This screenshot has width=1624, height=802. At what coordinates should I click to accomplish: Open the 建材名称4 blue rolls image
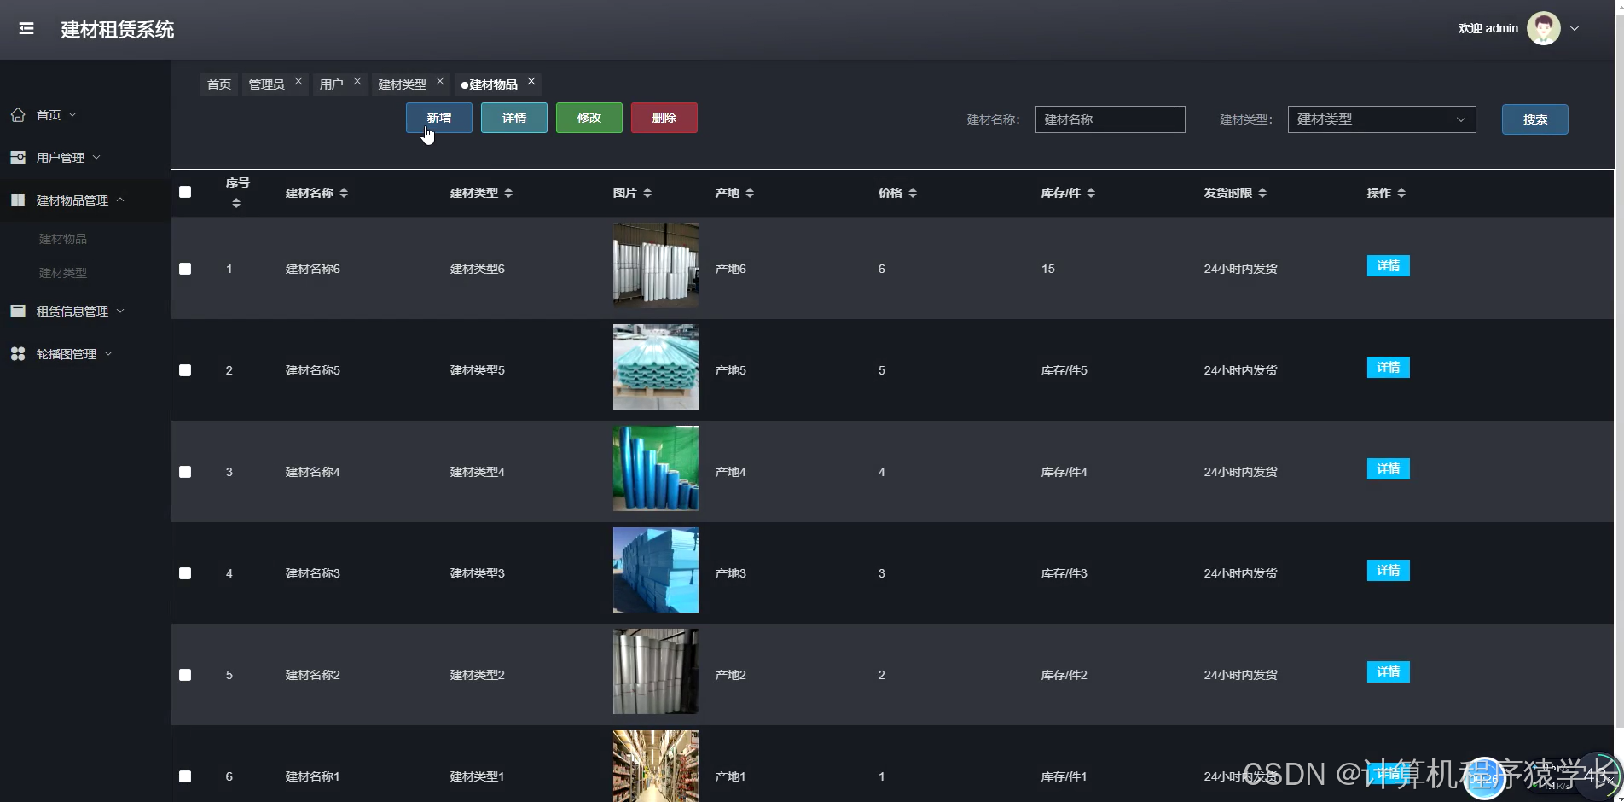[656, 468]
